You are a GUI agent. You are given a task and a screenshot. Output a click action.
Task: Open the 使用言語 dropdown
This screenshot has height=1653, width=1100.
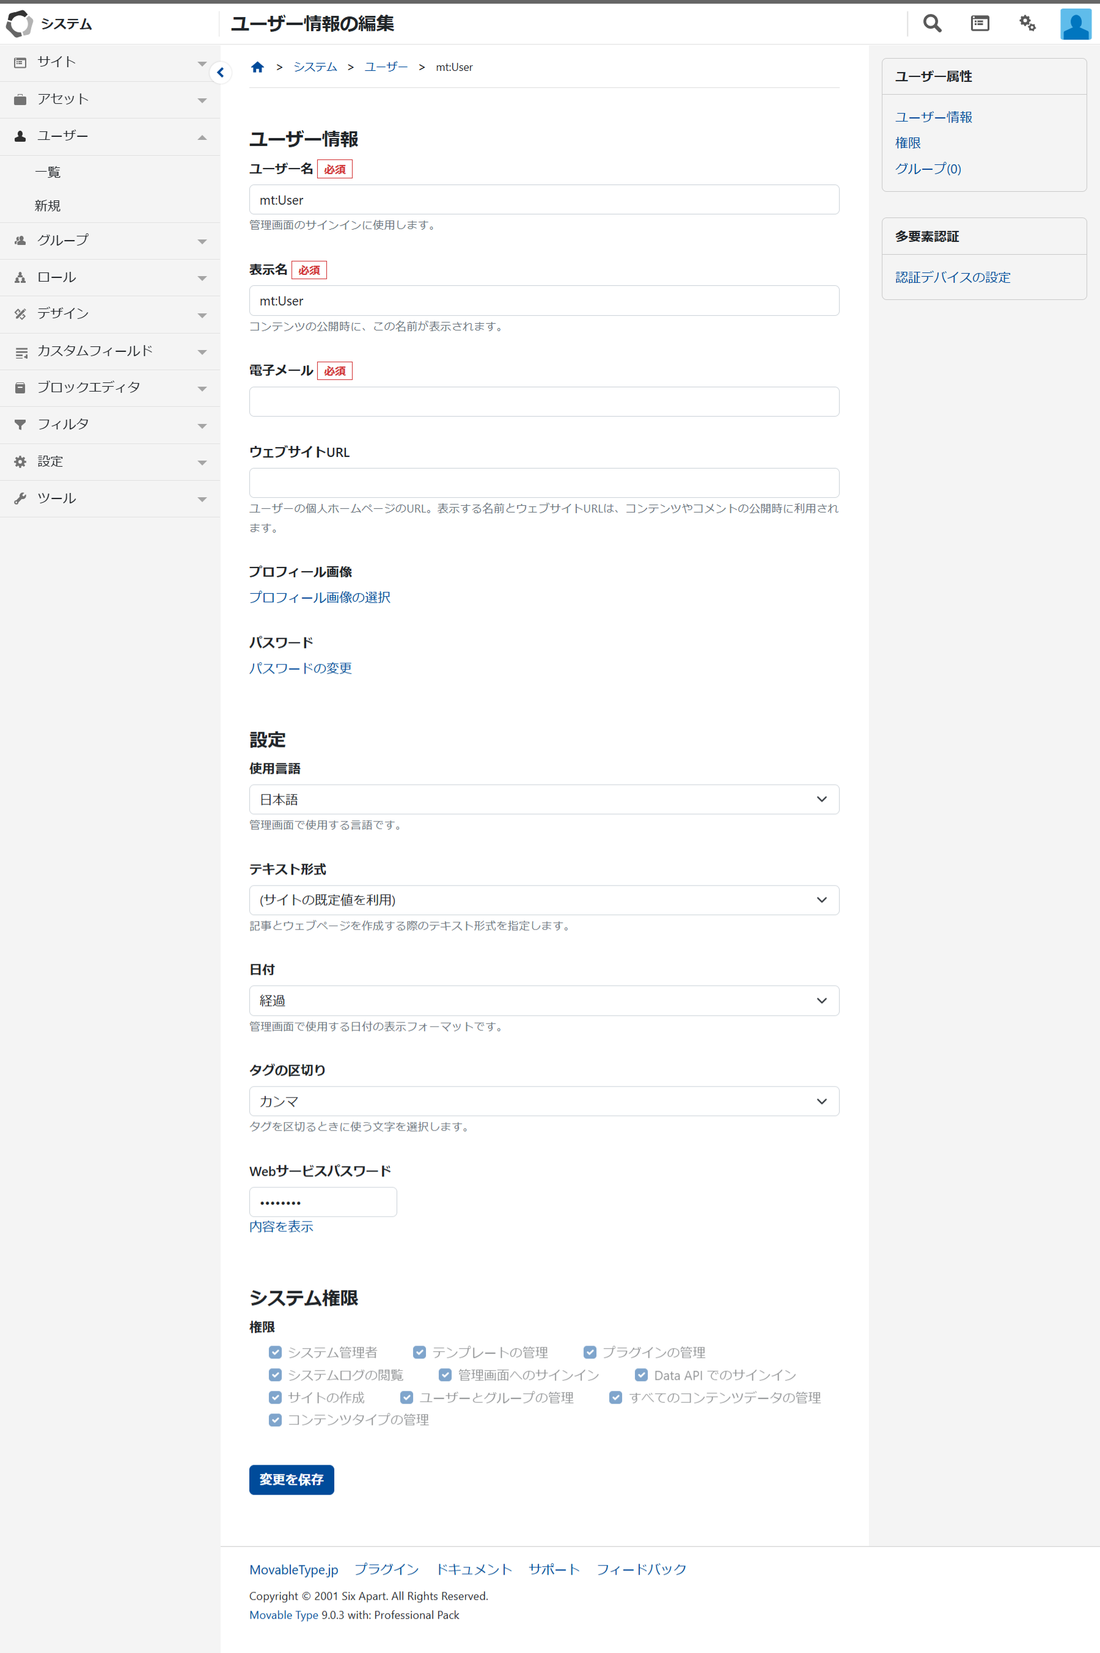click(x=544, y=799)
